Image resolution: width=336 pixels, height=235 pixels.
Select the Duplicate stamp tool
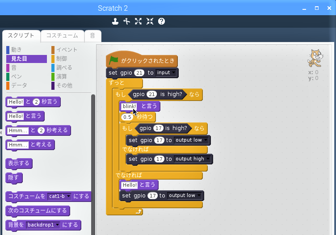coord(115,21)
